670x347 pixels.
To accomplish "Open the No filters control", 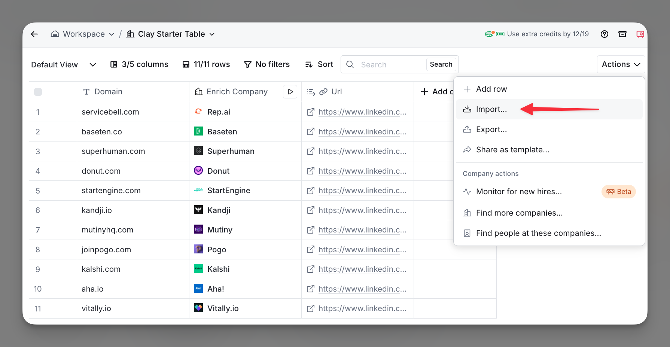I will tap(267, 64).
